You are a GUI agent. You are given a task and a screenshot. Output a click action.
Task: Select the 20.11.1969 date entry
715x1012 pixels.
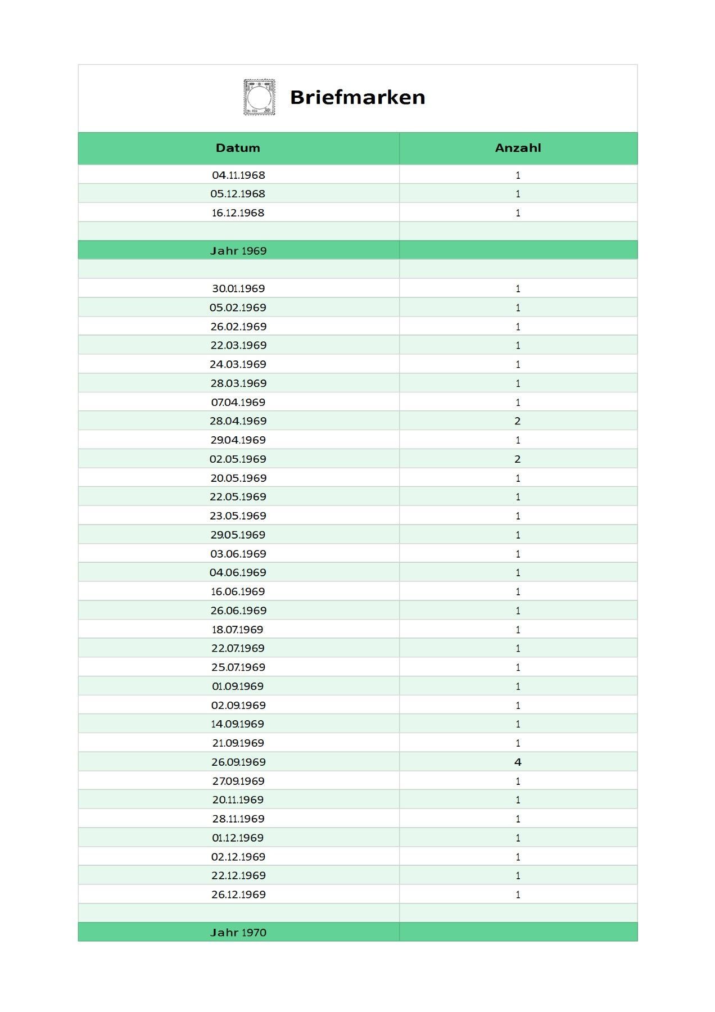point(238,799)
